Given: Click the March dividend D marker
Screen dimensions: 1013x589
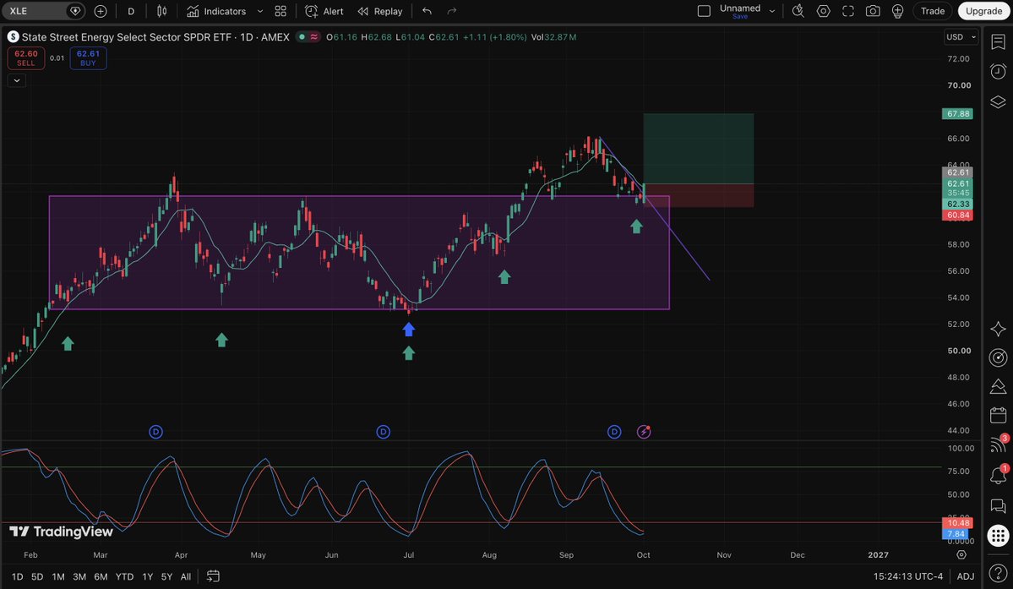Looking at the screenshot, I should pyautogui.click(x=155, y=432).
